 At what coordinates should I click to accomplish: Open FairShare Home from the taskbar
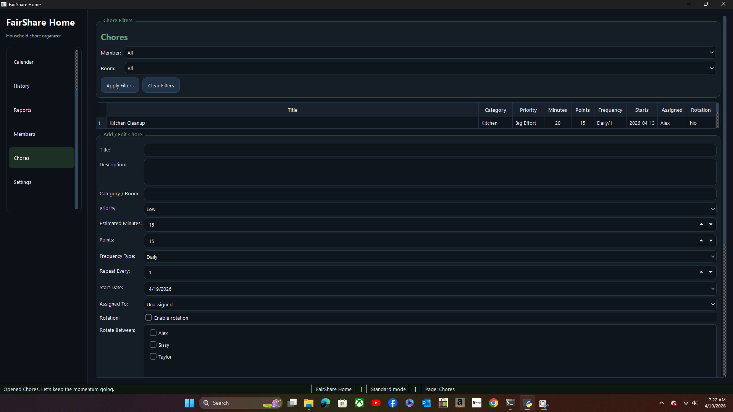[x=528, y=403]
